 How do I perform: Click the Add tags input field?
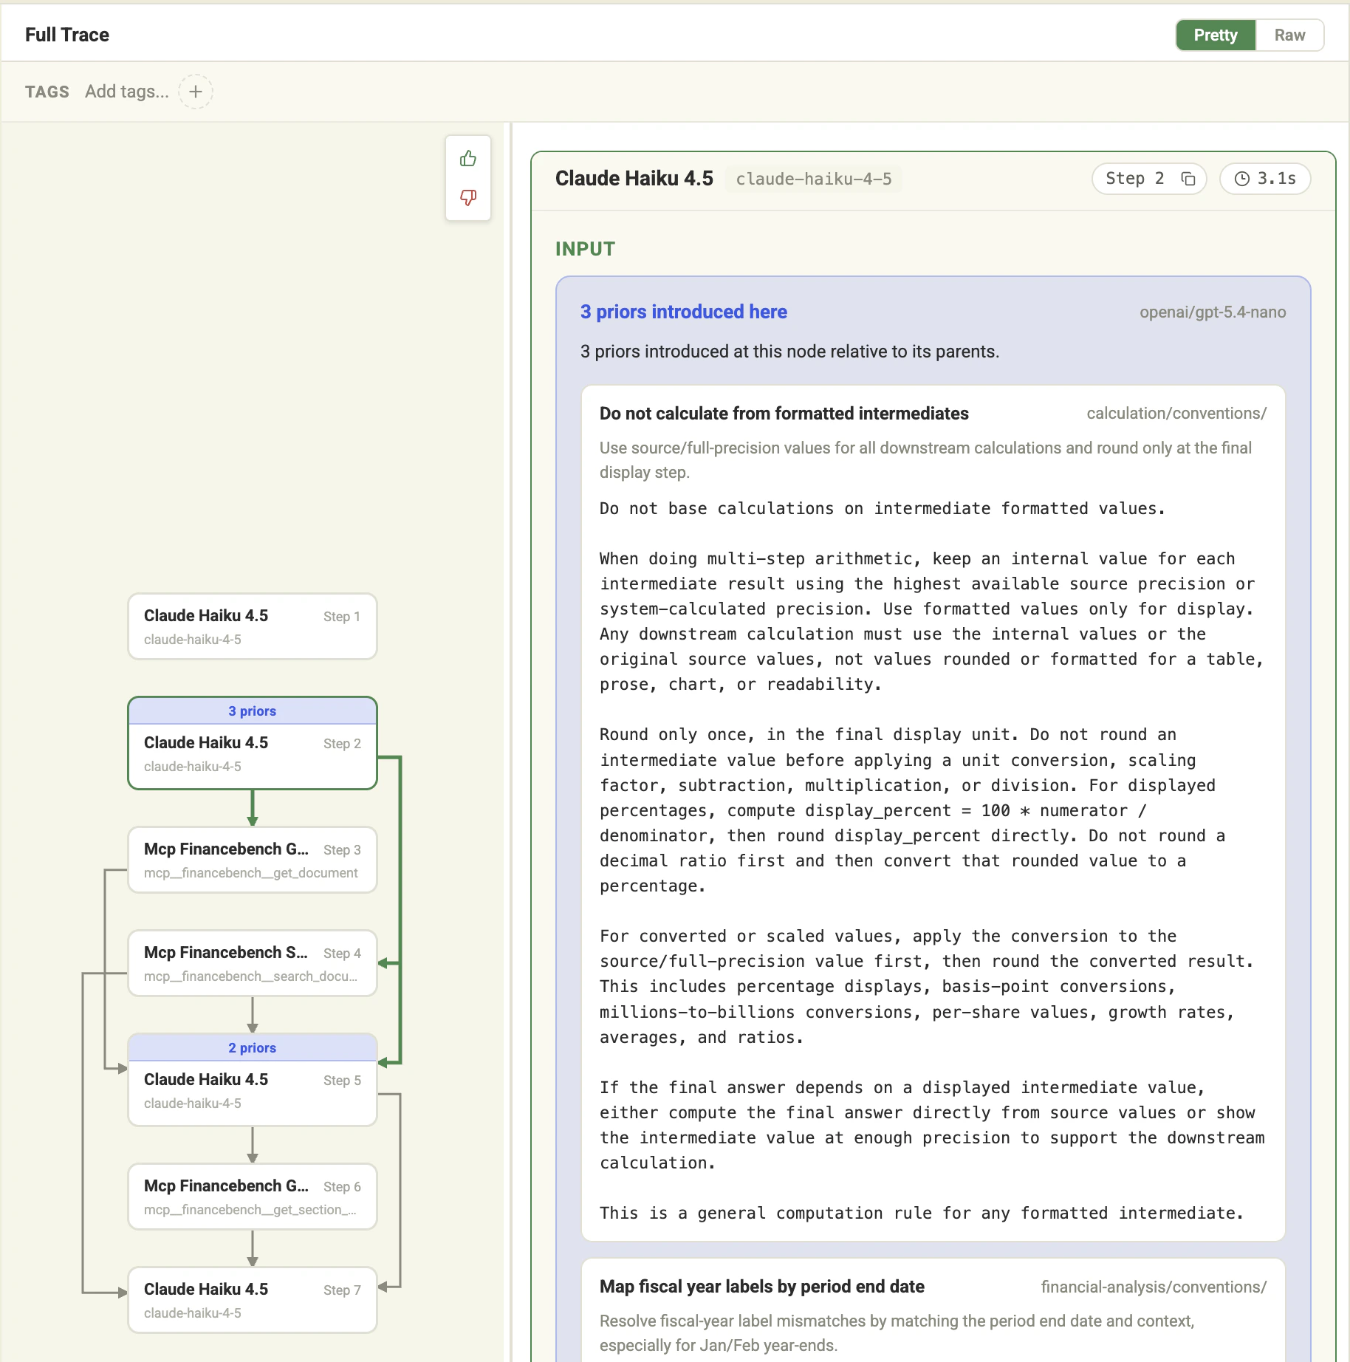(x=127, y=92)
